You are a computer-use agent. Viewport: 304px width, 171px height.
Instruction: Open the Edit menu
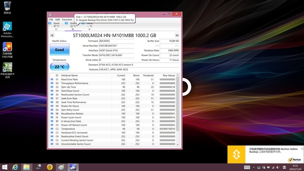click(57, 19)
